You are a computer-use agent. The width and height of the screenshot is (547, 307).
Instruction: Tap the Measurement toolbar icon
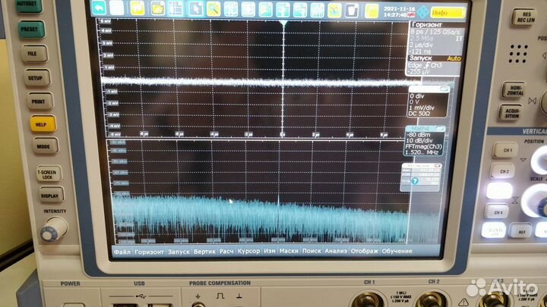click(283, 10)
